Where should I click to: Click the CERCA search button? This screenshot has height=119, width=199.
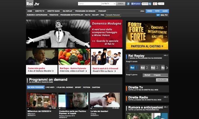pos(121,4)
